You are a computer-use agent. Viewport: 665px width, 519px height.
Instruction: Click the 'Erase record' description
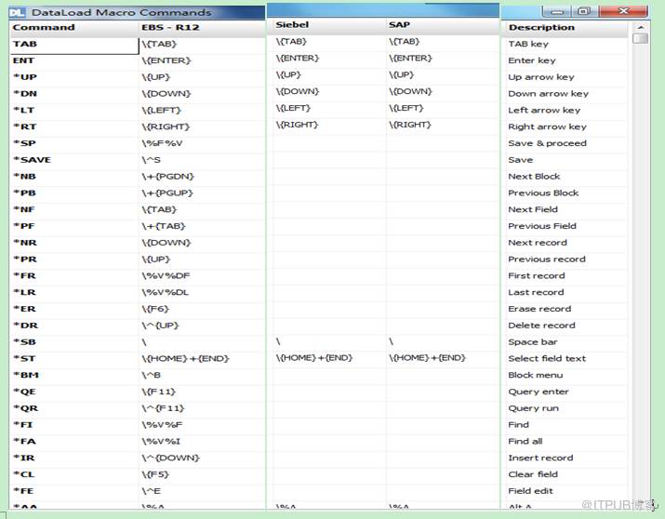[x=539, y=309]
